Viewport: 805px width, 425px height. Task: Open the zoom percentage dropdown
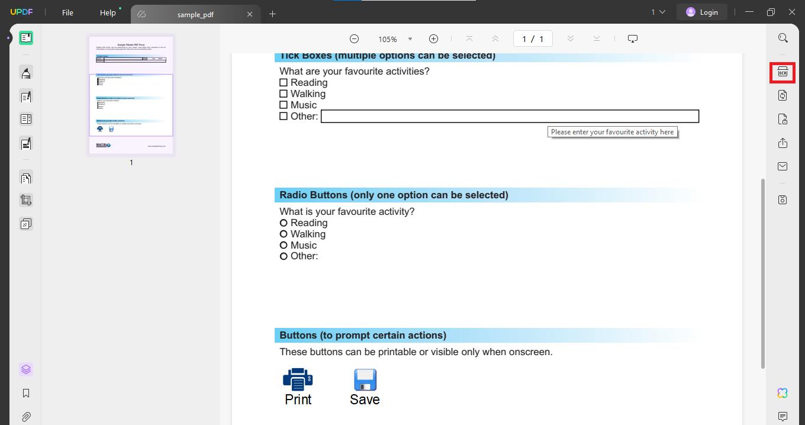point(410,38)
